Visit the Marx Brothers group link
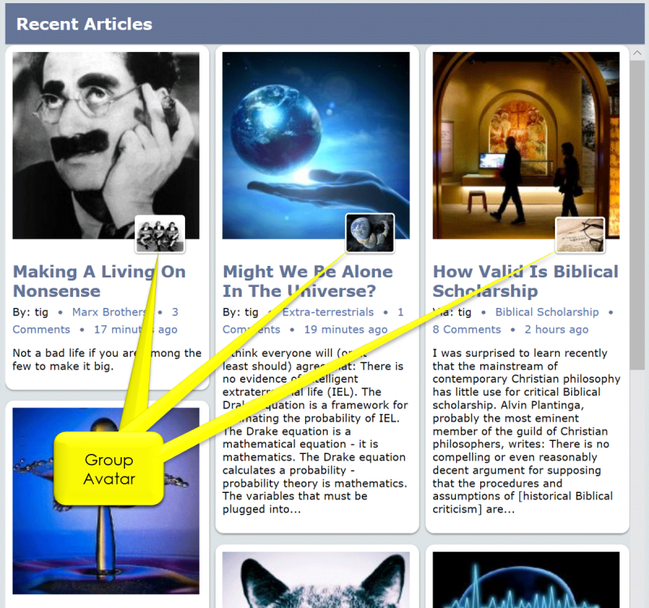Image resolution: width=649 pixels, height=608 pixels. coord(110,312)
